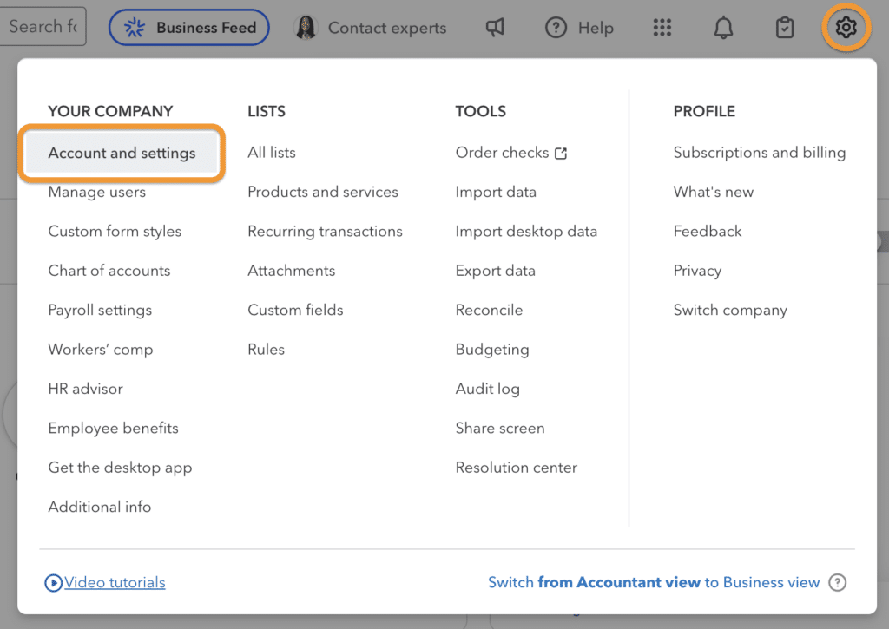Viewport: 889px width, 629px height.
Task: Click the Business Feed sparkle icon
Action: click(x=135, y=27)
